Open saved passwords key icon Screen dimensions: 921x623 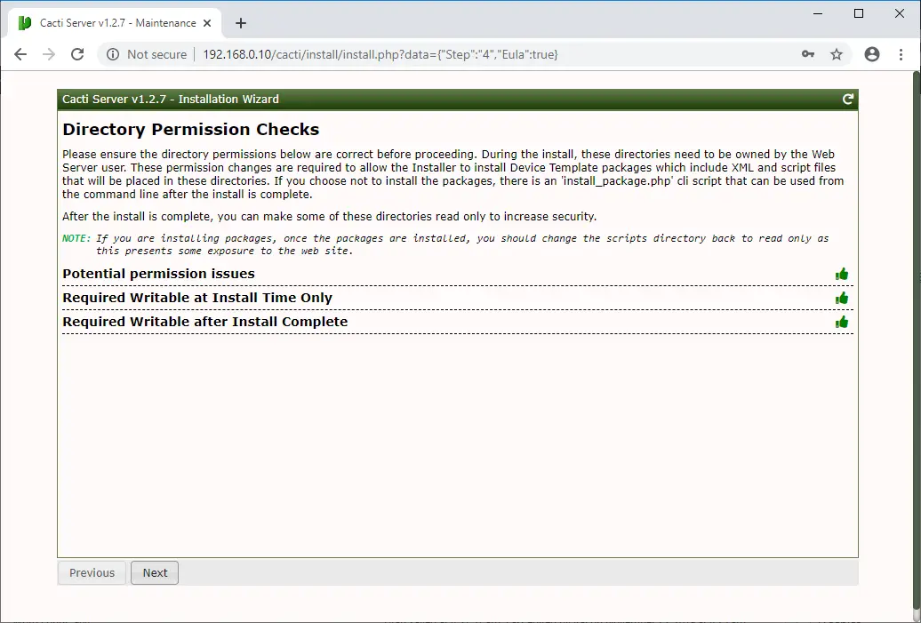(808, 54)
